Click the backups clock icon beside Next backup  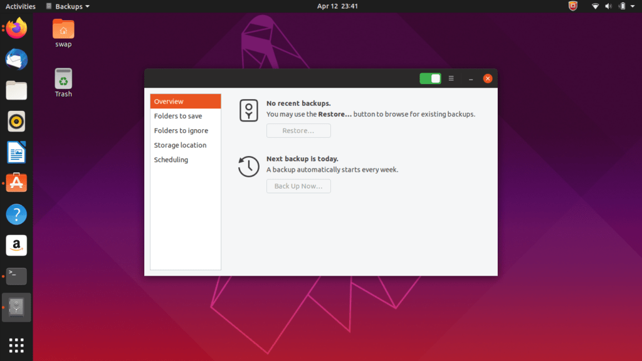point(248,166)
